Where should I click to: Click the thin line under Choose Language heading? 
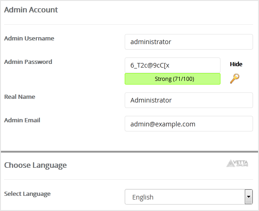(x=128, y=179)
